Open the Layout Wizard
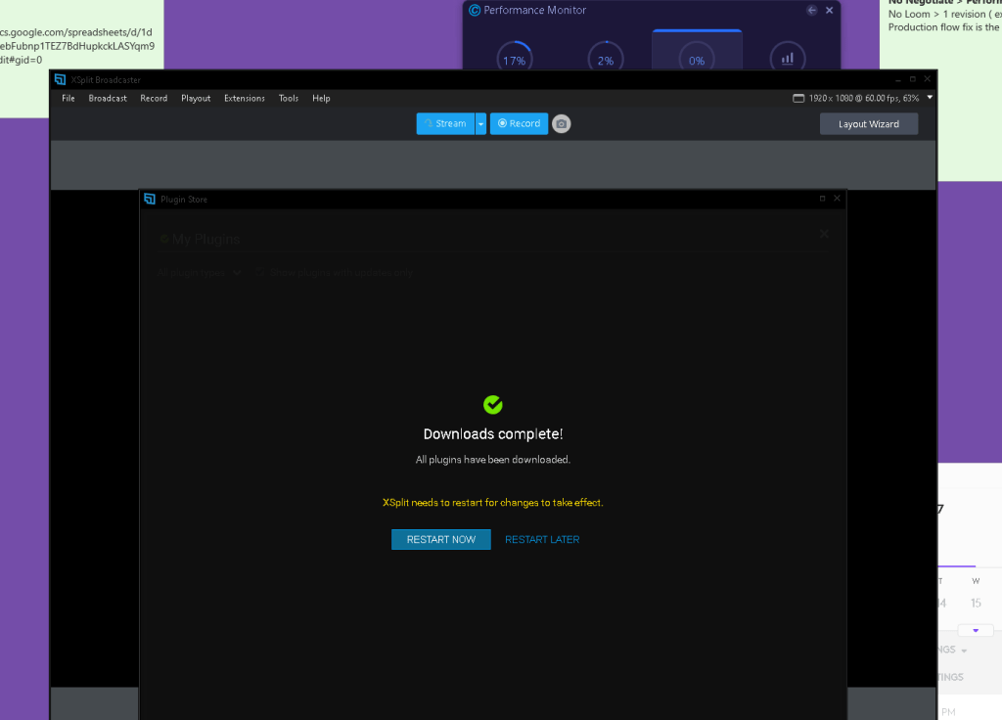The height and width of the screenshot is (720, 1002). pyautogui.click(x=869, y=124)
